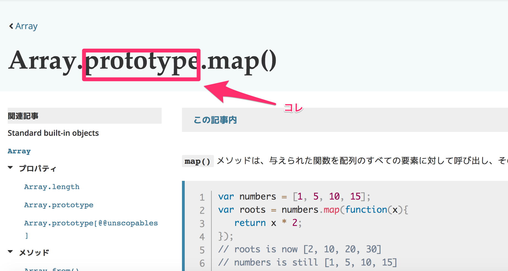
Task: Open the Array.from() link
Action: 52,269
